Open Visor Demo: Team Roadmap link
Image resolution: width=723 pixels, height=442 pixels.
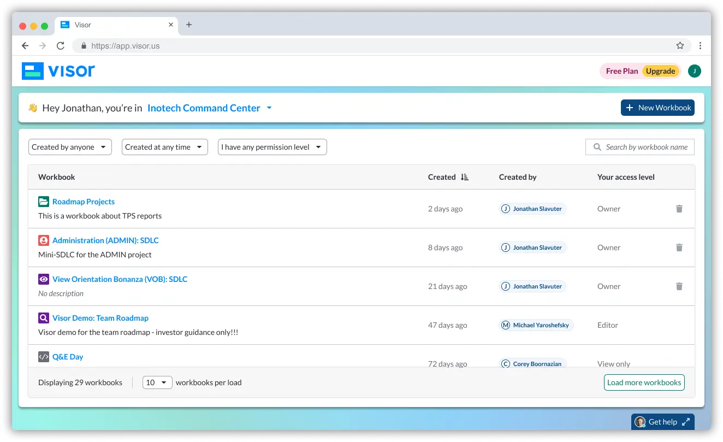click(x=100, y=318)
